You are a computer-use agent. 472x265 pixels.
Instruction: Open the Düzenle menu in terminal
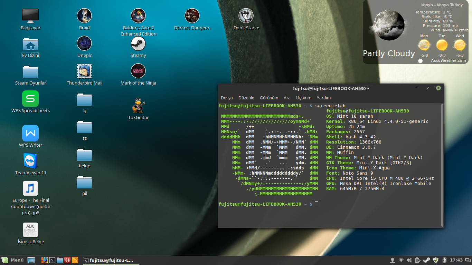pos(246,98)
